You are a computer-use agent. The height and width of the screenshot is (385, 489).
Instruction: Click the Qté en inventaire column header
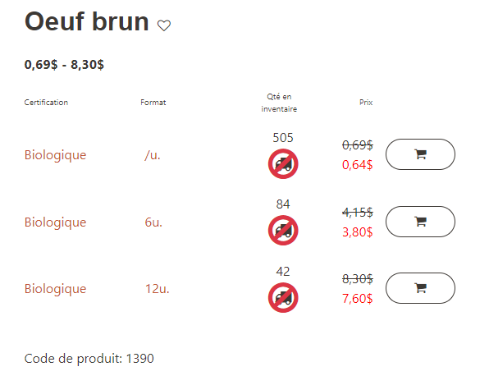coord(279,103)
